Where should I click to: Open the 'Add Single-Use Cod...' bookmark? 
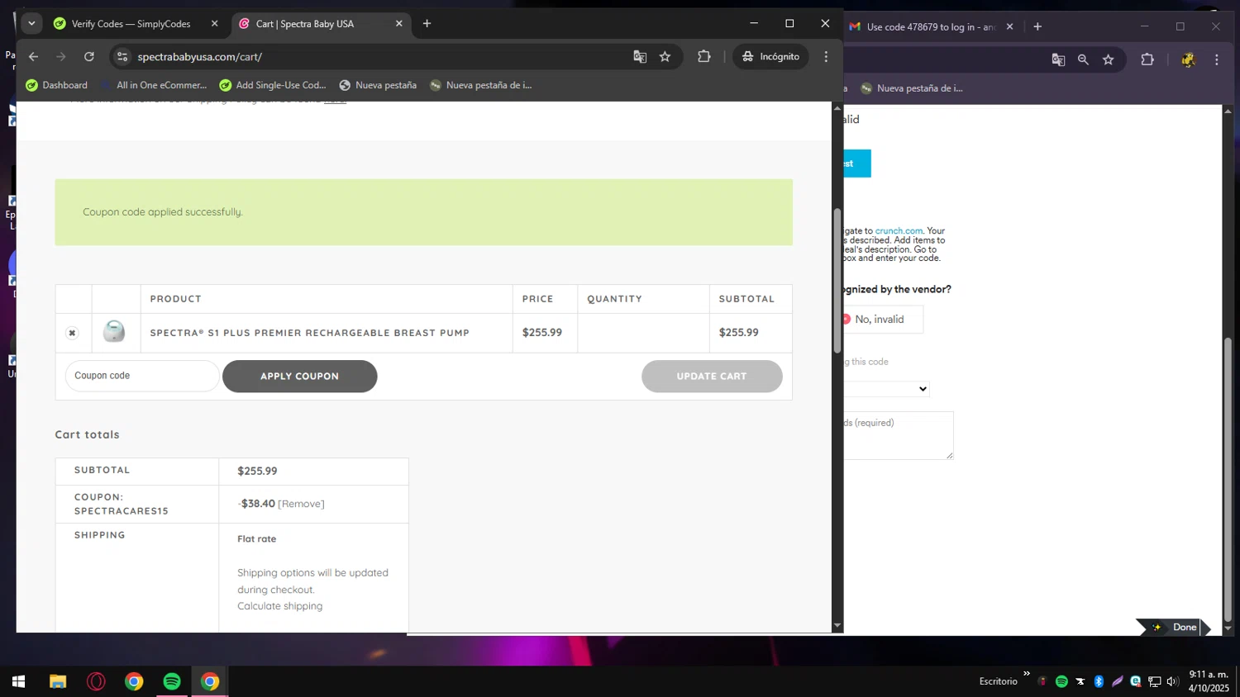coord(273,85)
